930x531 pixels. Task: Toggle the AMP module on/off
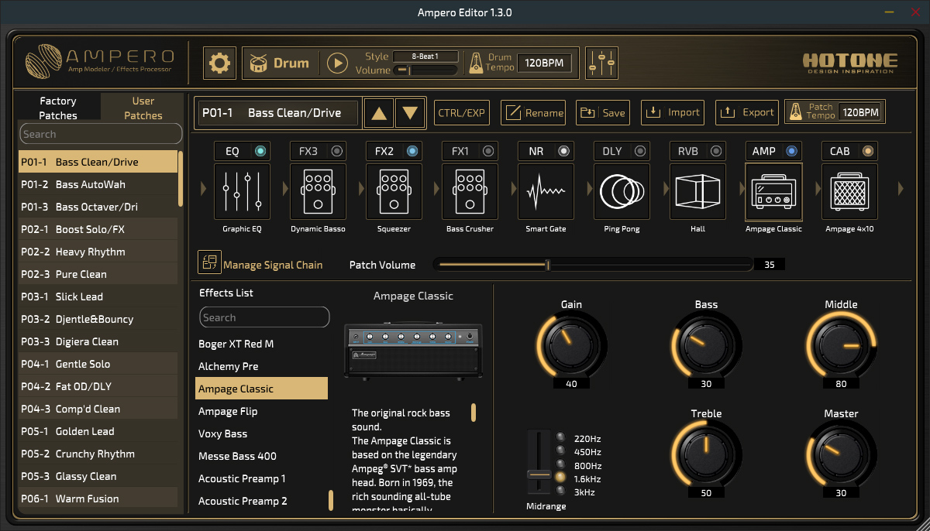[792, 151]
